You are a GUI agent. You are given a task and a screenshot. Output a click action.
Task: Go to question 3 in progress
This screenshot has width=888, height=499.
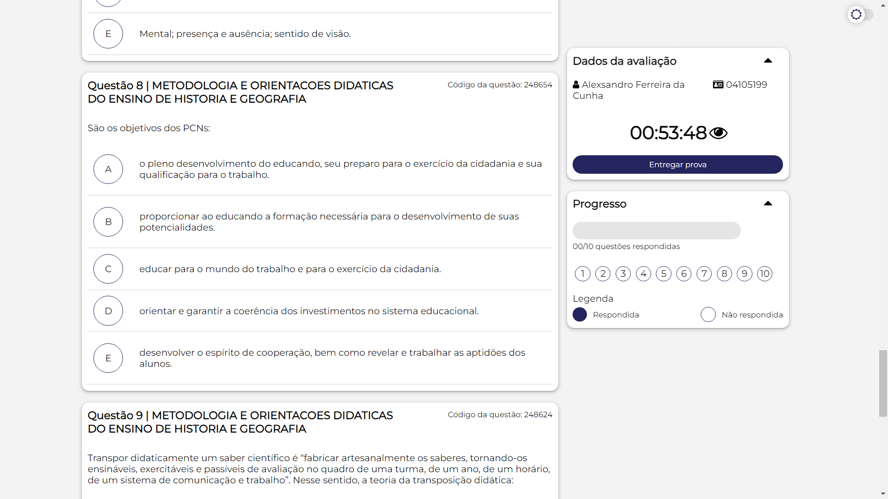pos(623,274)
